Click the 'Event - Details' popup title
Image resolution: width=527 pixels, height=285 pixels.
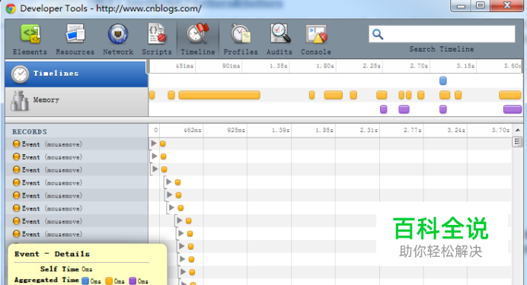coord(52,254)
